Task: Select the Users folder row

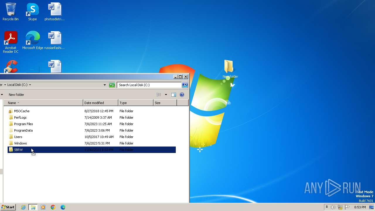Action: pos(92,137)
